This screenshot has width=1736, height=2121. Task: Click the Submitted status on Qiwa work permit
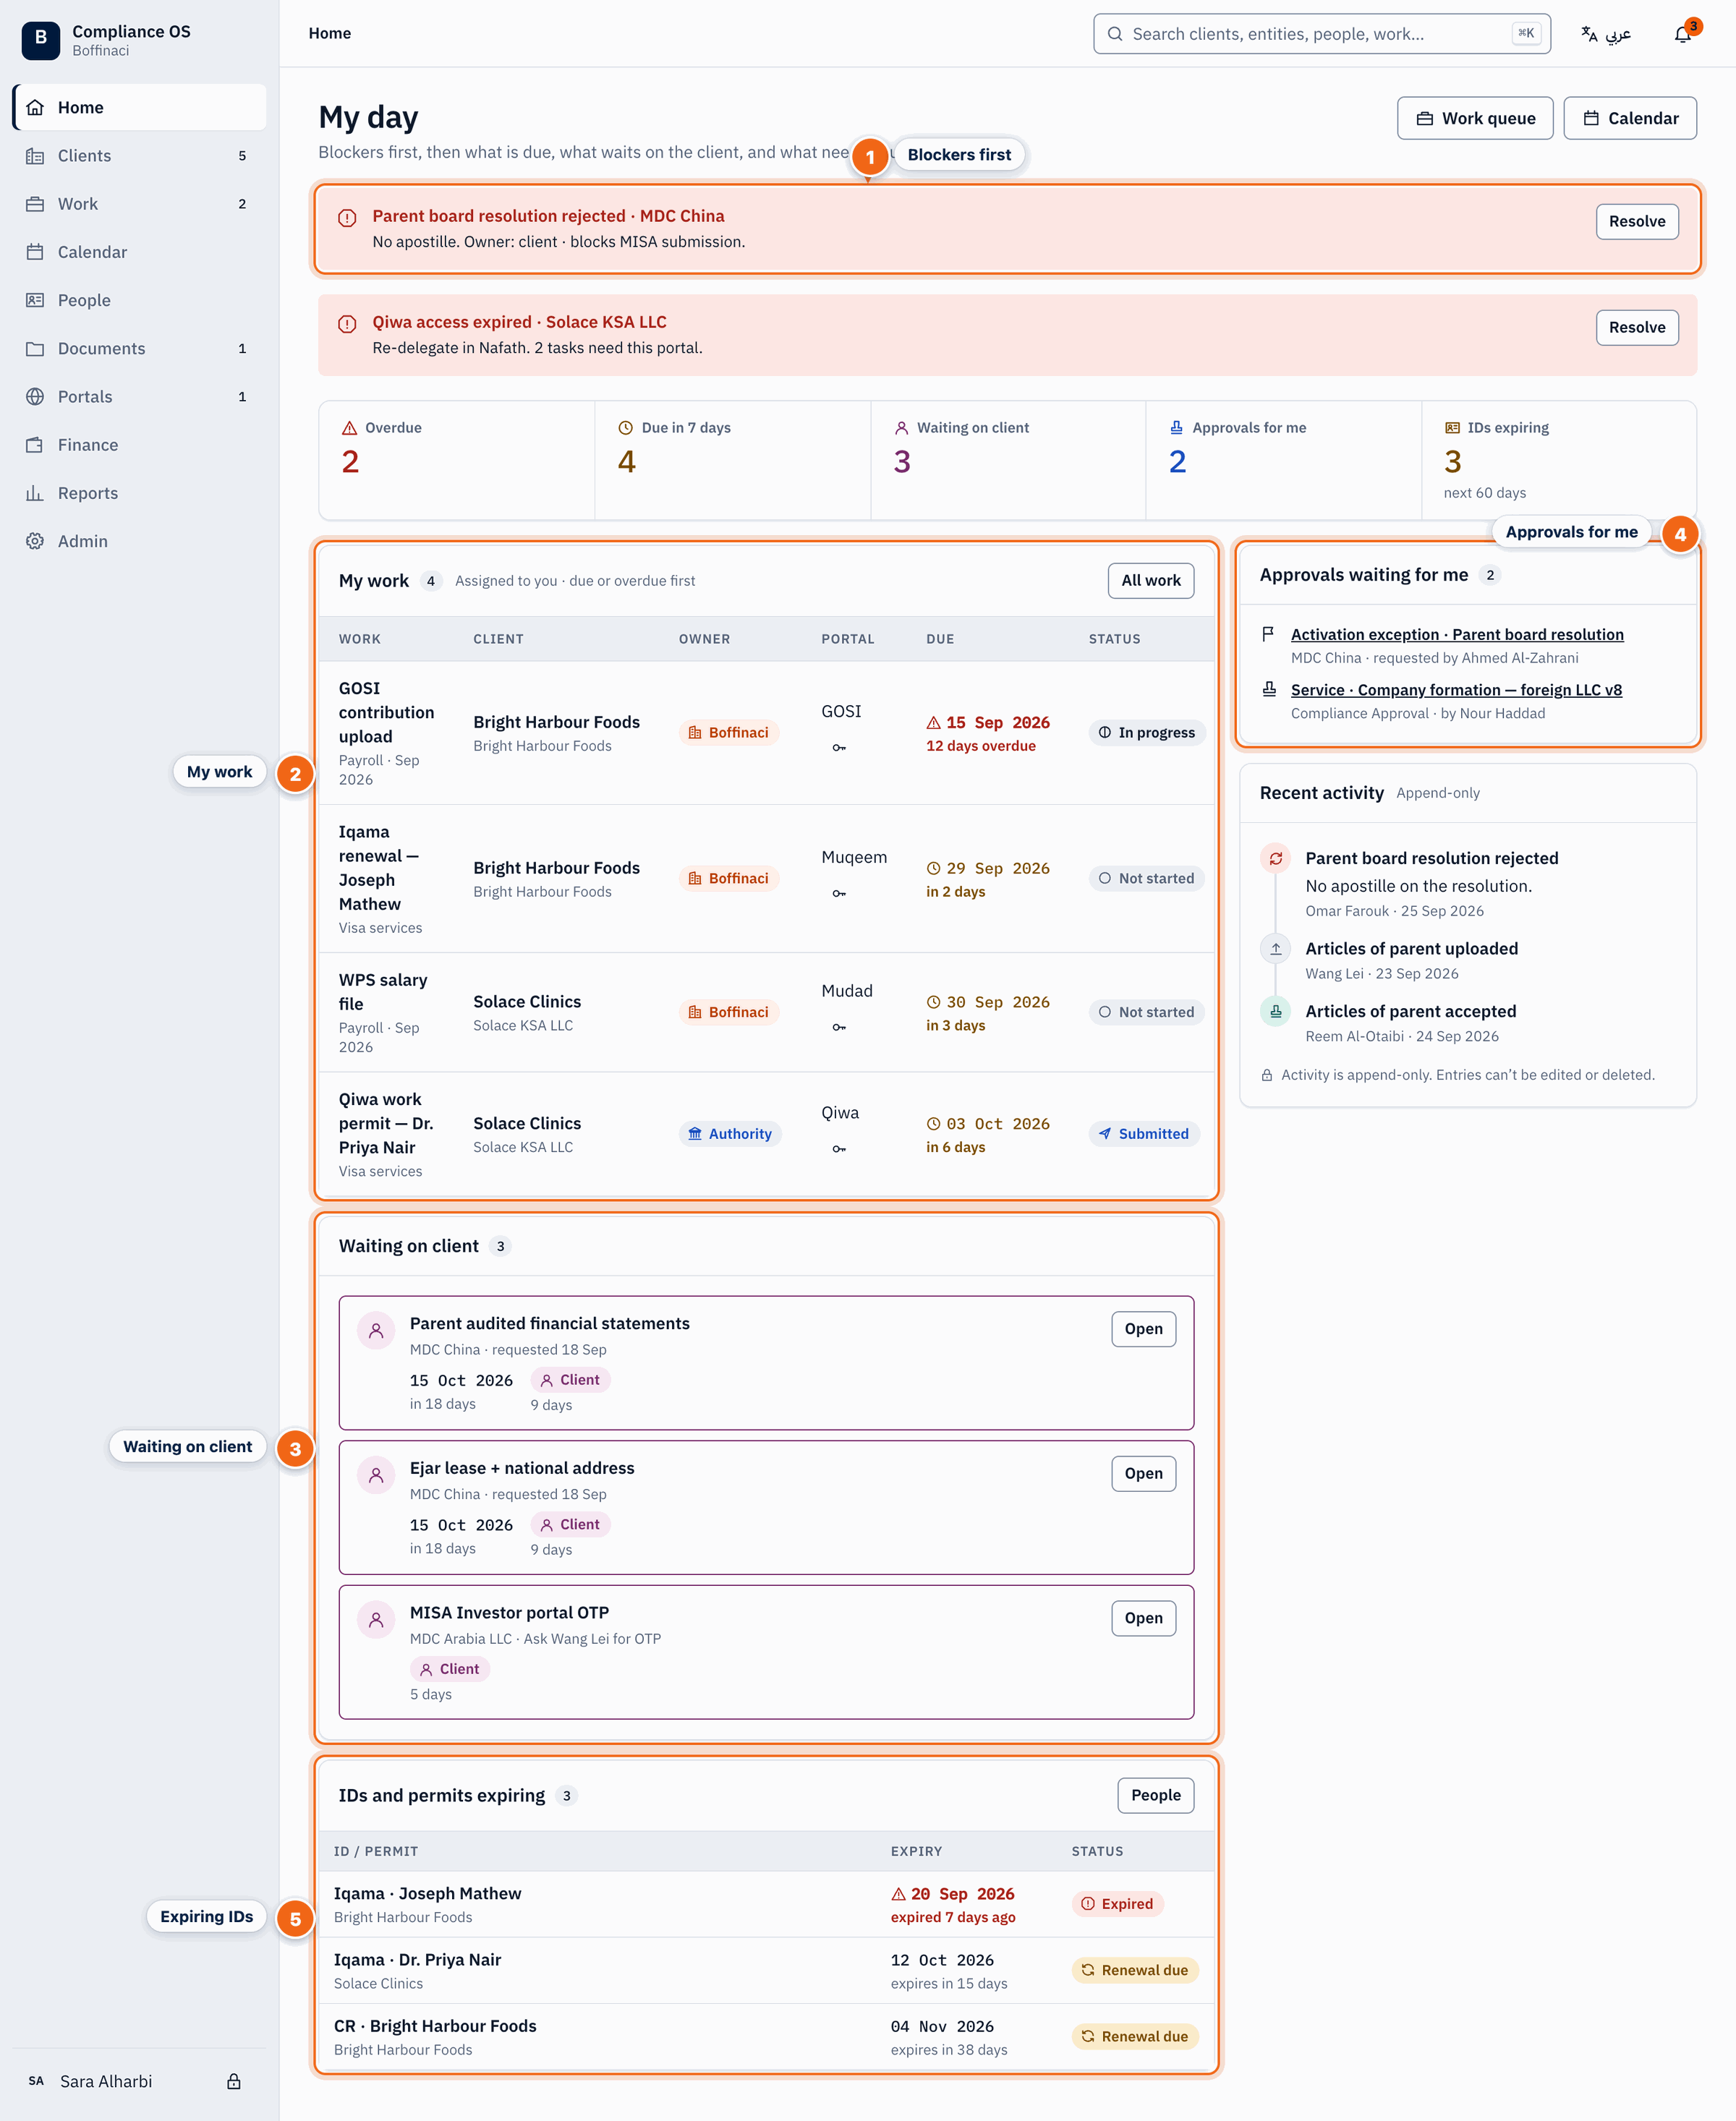pos(1145,1133)
